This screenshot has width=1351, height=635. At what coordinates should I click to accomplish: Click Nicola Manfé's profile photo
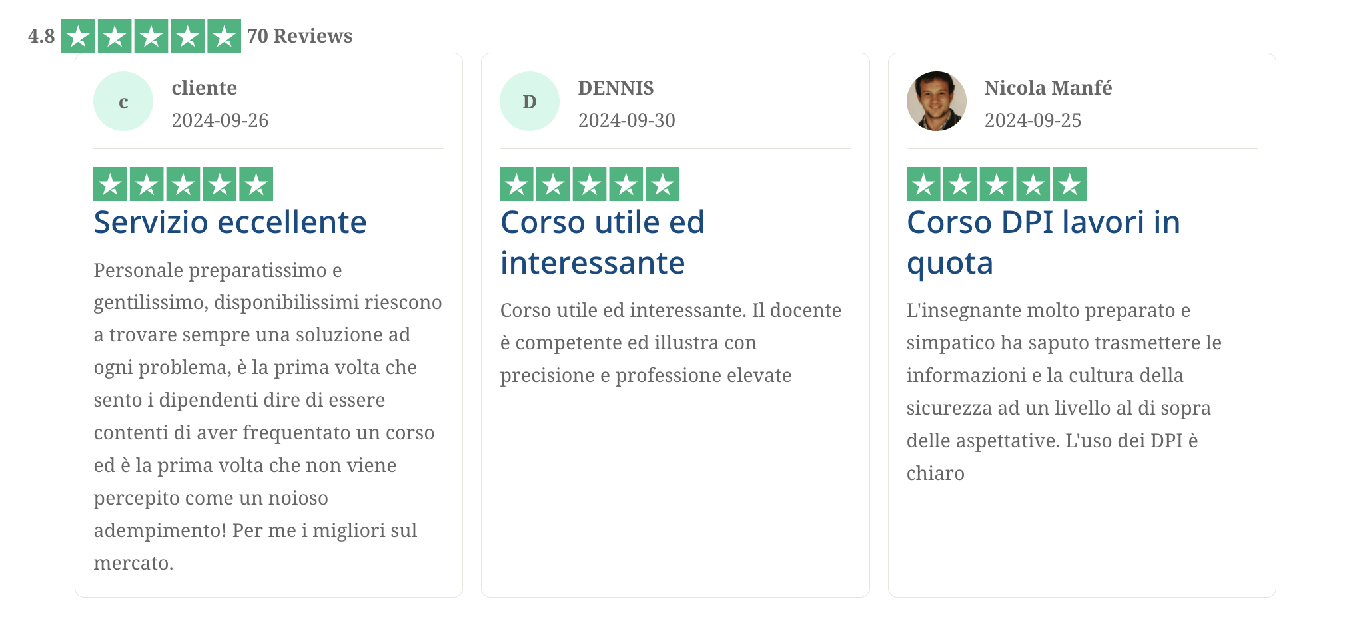[936, 101]
